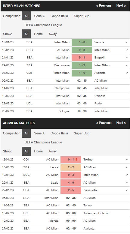Screen dimensions: 130x234
Task: Filter Inter Milan matches by Serie A
Action: pyautogui.click(x=39, y=16)
